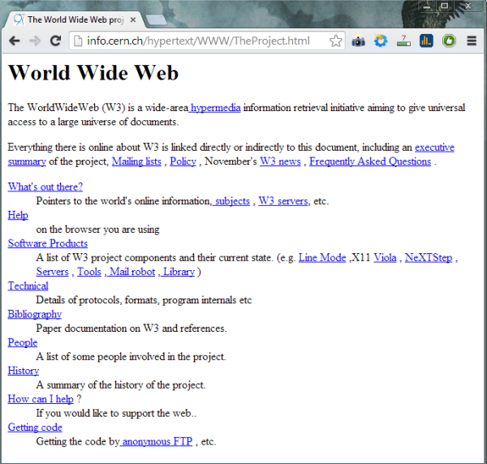
Task: Follow the subjects link
Action: pos(231,201)
